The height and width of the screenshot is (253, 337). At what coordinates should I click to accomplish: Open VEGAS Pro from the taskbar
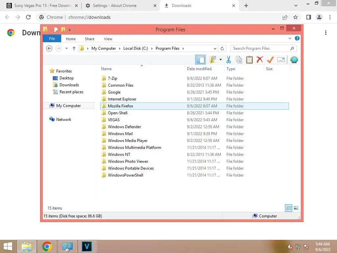[87, 246]
